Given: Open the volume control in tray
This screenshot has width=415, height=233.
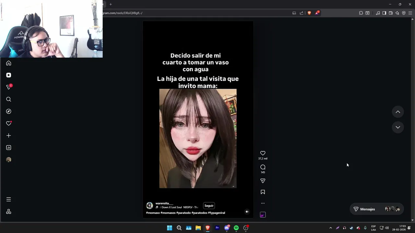Looking at the screenshot, I should point(387,228).
